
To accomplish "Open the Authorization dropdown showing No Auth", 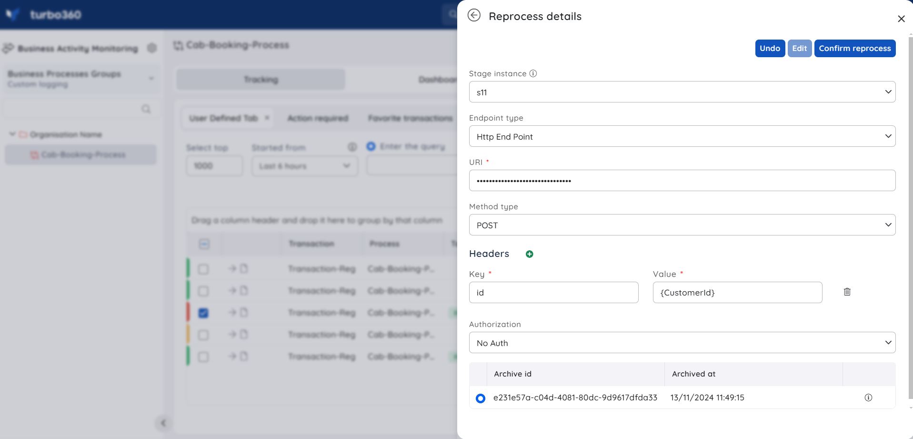I will tap(682, 343).
